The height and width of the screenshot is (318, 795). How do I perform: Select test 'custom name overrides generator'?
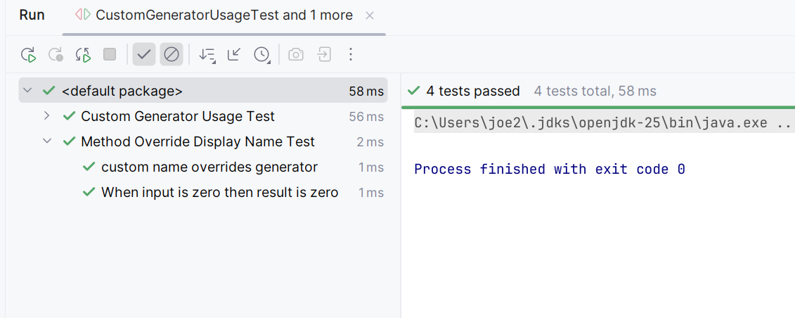click(209, 167)
